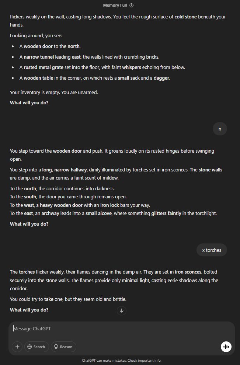
Task: Click the globe icon for web search
Action: (x=29, y=347)
